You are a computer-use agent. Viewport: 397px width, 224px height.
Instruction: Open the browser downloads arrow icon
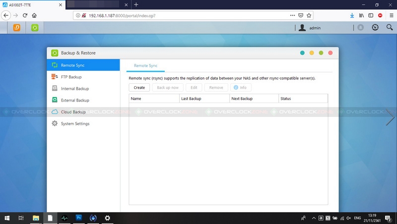(x=352, y=15)
